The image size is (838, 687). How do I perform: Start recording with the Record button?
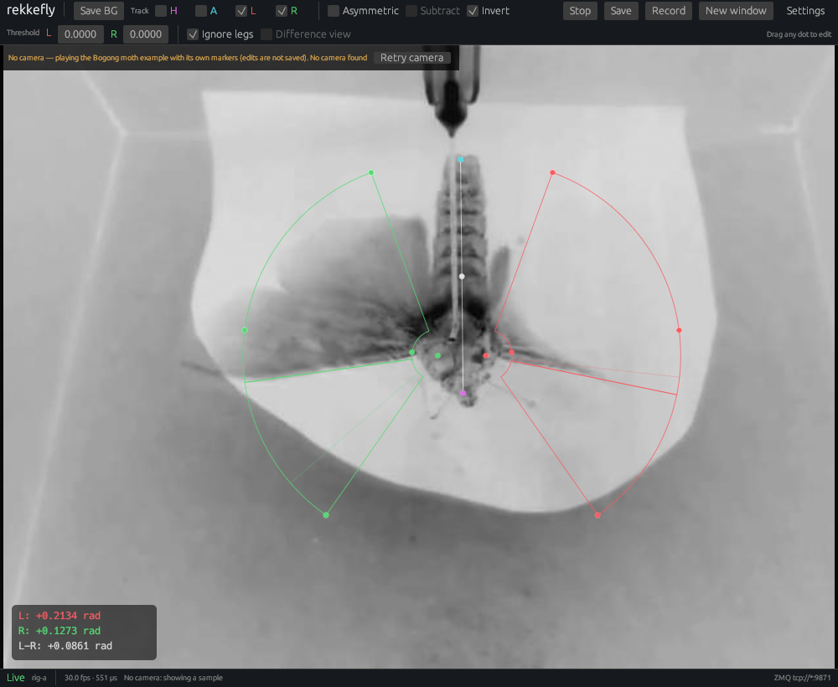669,11
